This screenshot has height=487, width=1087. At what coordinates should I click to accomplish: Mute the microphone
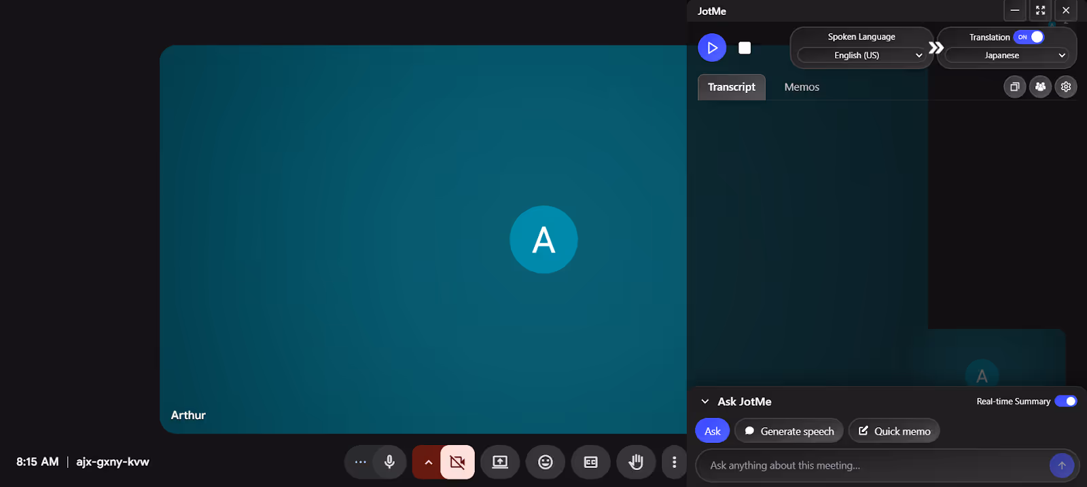389,462
